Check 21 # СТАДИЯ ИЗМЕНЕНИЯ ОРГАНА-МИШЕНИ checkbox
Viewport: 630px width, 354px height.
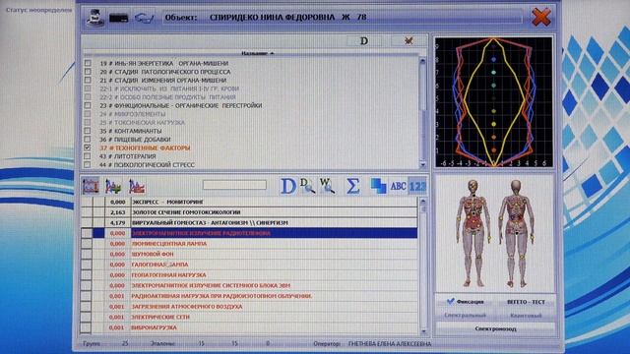(x=88, y=80)
